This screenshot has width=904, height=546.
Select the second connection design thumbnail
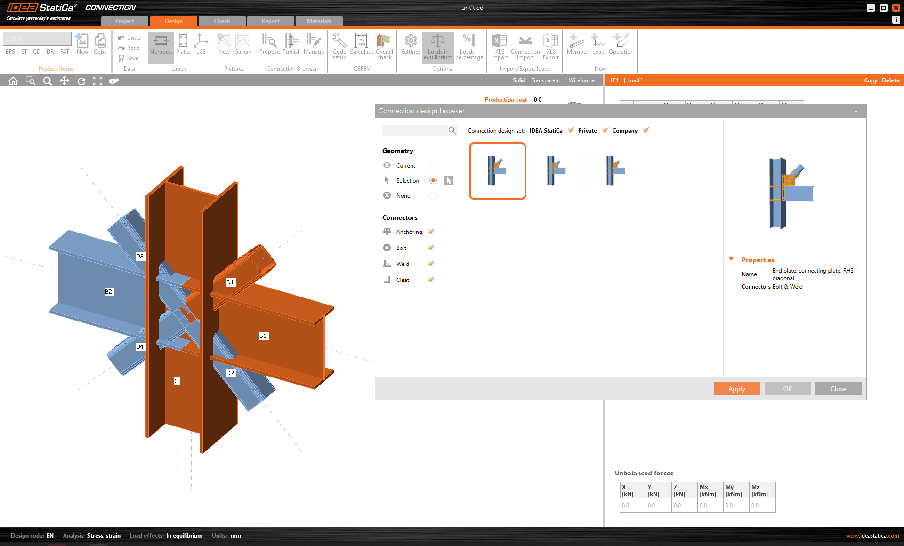pyautogui.click(x=557, y=171)
